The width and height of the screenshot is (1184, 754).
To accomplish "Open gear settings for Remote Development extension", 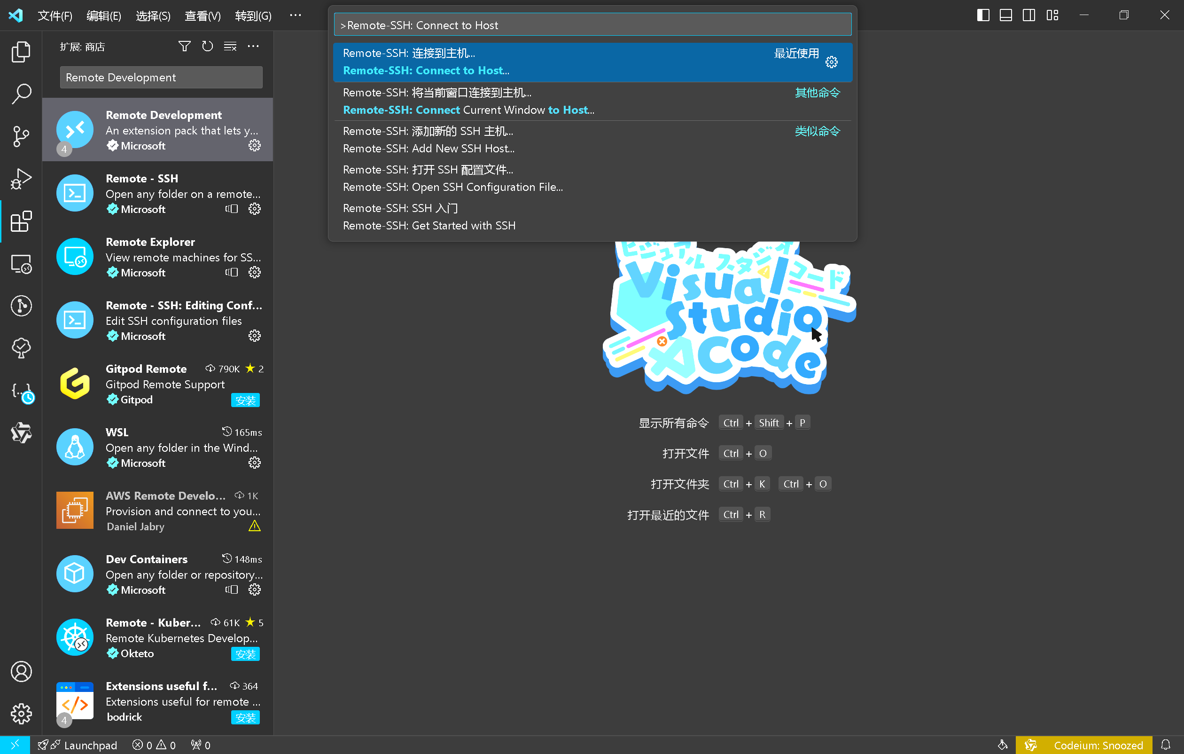I will pyautogui.click(x=254, y=146).
